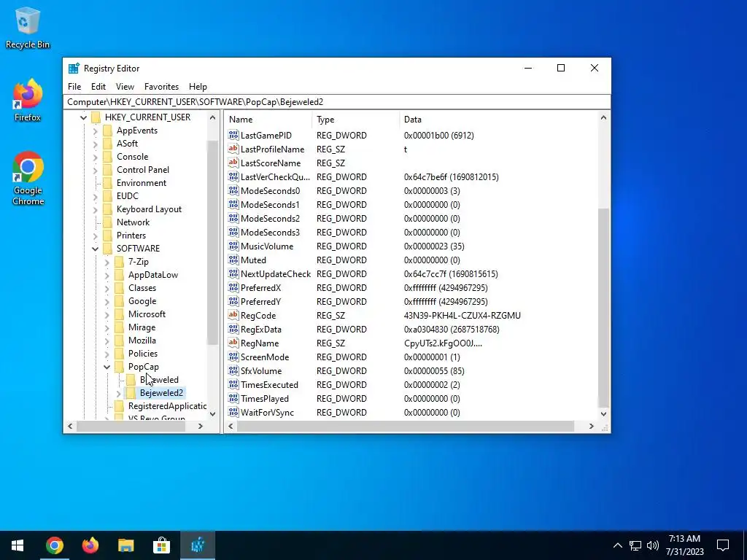Open Chrome from the taskbar

[x=54, y=545]
